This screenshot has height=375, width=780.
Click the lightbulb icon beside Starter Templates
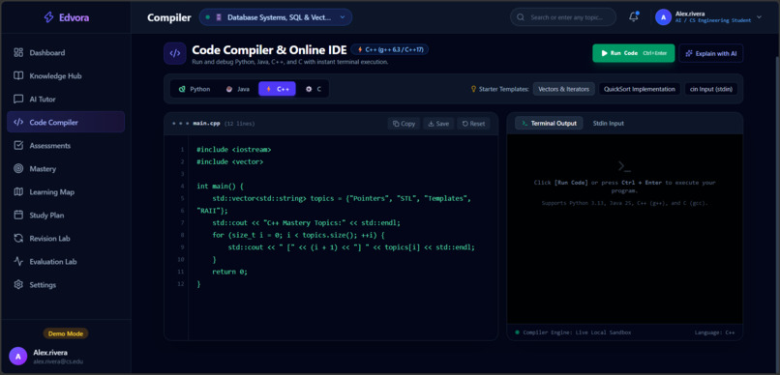(x=473, y=90)
